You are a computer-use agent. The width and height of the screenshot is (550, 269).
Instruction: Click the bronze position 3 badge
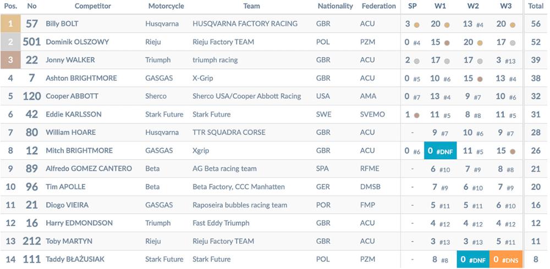pyautogui.click(x=10, y=60)
